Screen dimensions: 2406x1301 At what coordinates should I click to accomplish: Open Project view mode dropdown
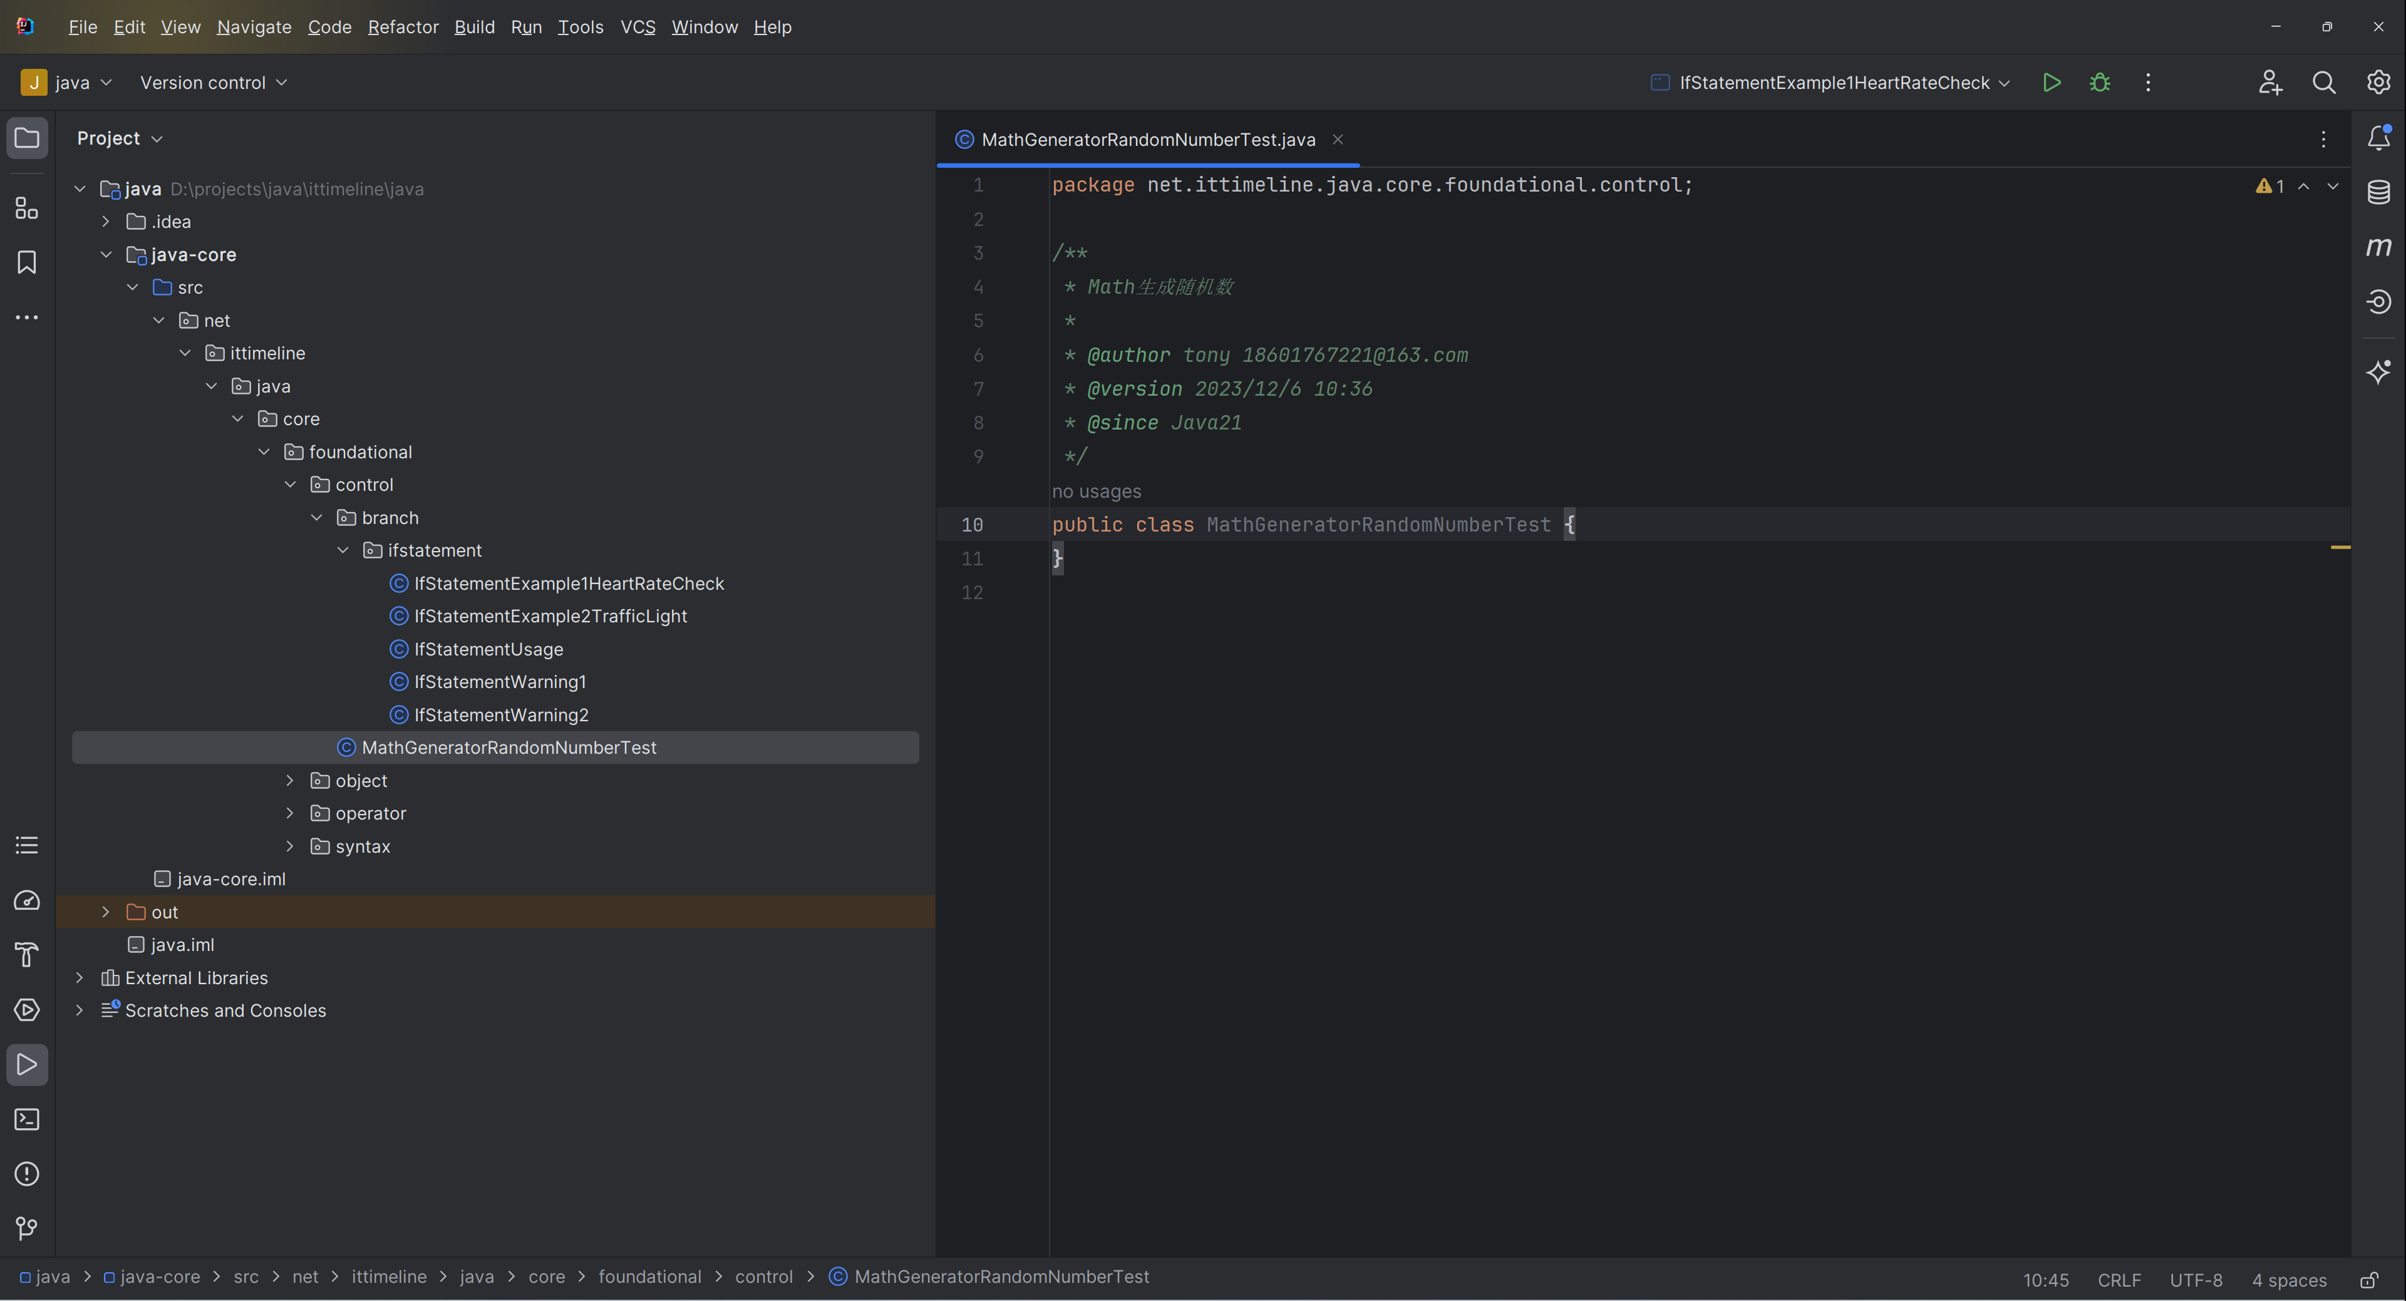120,138
